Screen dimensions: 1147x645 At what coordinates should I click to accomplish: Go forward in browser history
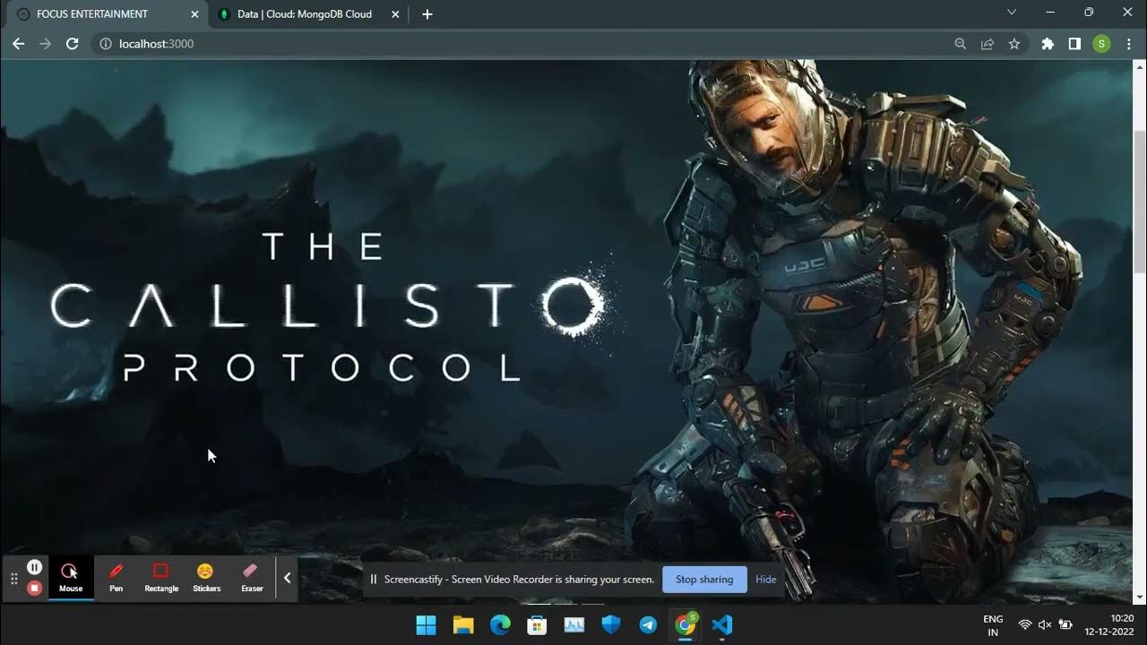(45, 44)
